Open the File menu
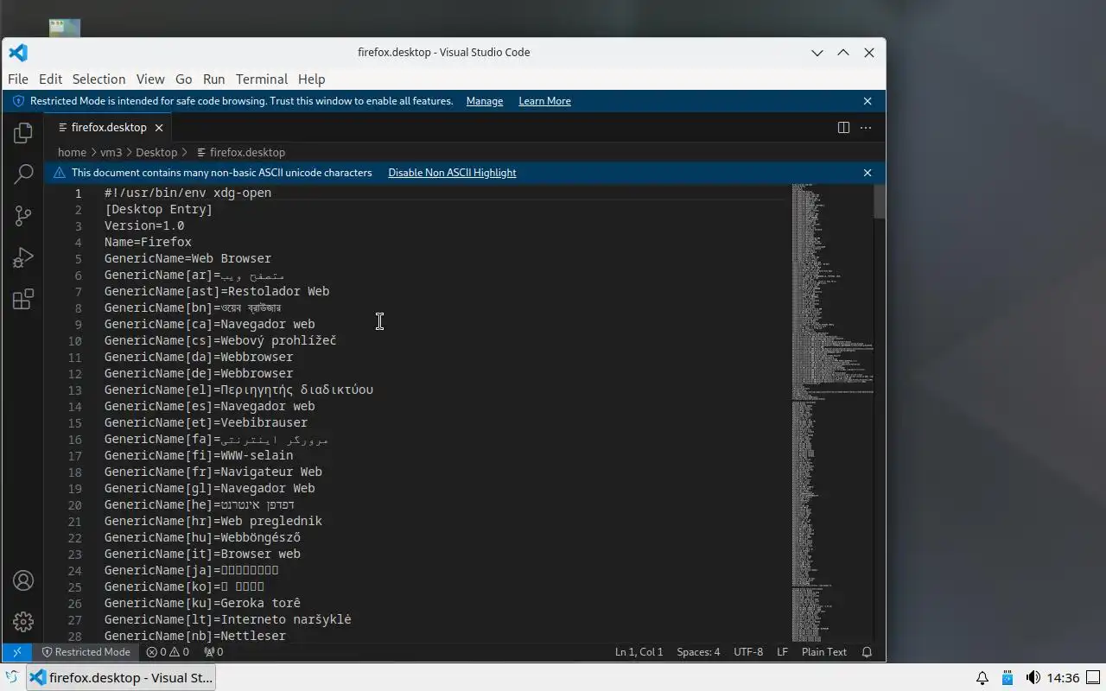Image resolution: width=1106 pixels, height=691 pixels. (x=18, y=79)
